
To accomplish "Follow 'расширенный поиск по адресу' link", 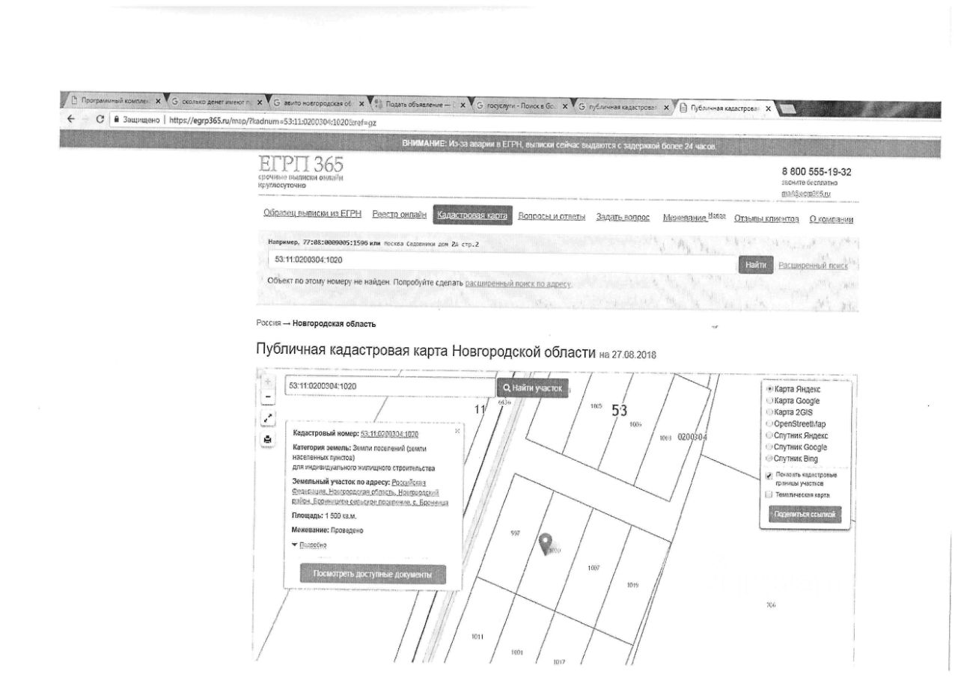I will point(517,284).
